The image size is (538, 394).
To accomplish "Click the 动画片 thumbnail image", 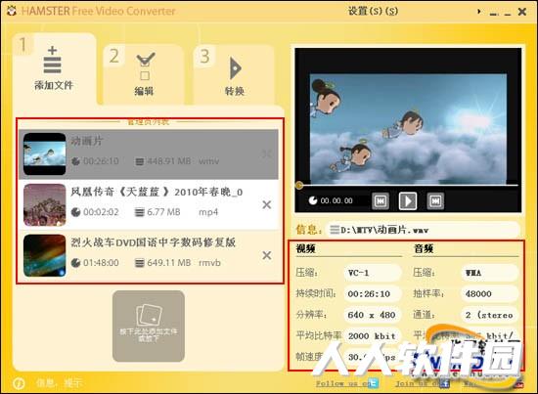I will (x=44, y=153).
